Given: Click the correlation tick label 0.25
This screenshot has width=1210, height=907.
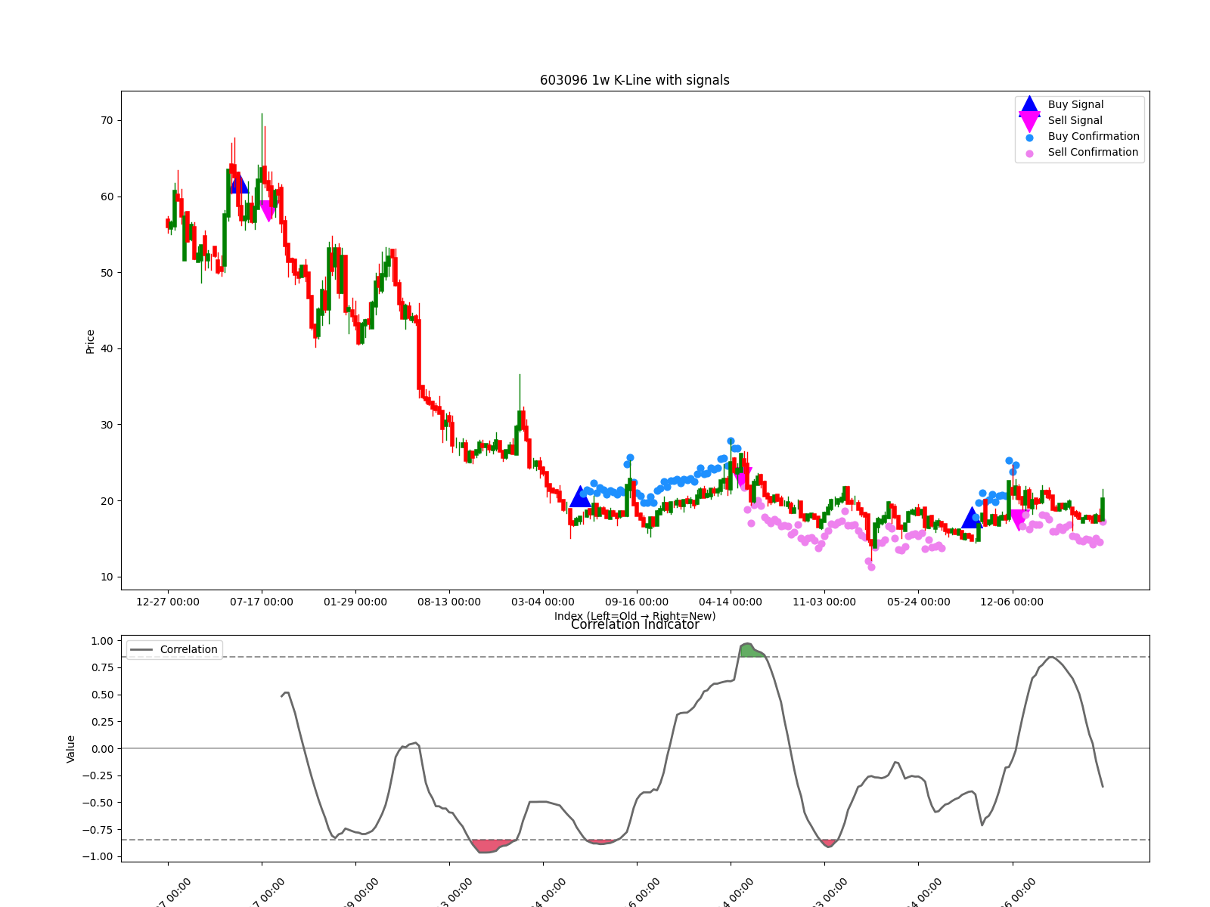Looking at the screenshot, I should (101, 722).
